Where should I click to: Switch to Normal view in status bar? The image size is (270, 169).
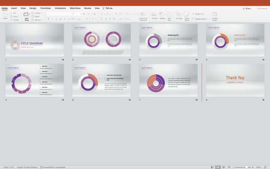point(212,167)
